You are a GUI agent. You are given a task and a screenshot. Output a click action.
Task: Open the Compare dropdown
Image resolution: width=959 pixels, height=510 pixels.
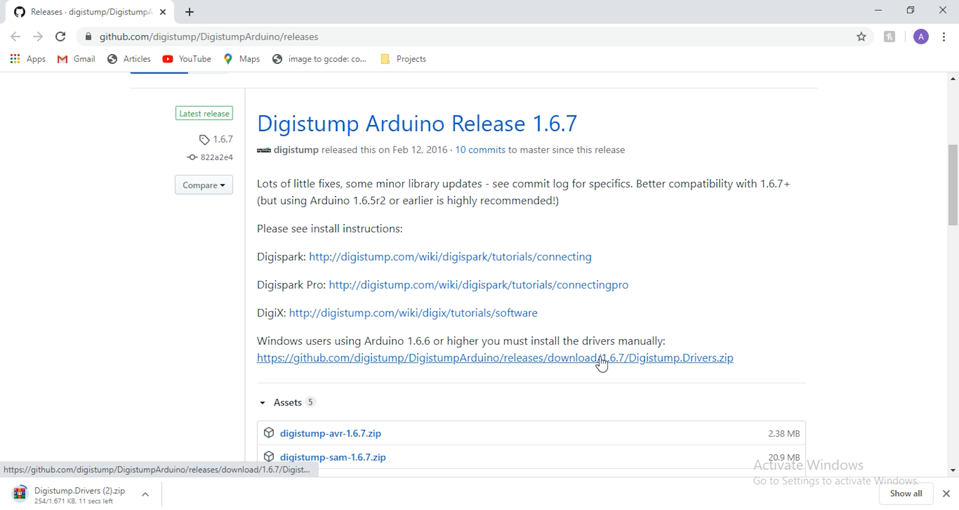tap(204, 185)
